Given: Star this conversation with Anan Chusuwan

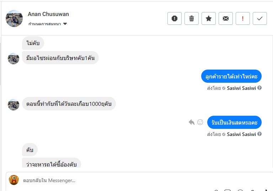Looking at the screenshot, I should pyautogui.click(x=209, y=18).
